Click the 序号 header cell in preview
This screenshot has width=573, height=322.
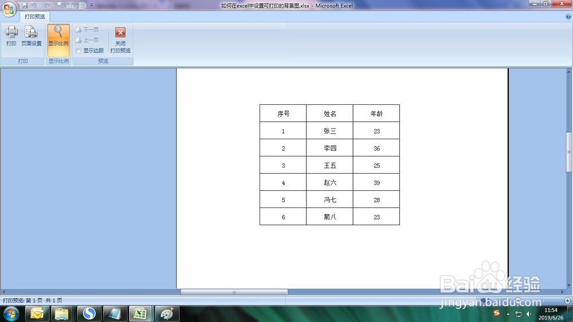click(283, 113)
